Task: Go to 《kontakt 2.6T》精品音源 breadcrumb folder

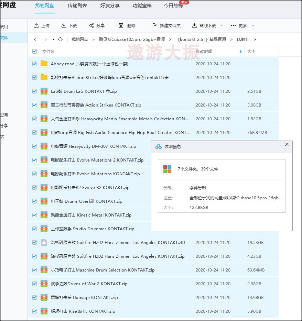Action: click(202, 39)
